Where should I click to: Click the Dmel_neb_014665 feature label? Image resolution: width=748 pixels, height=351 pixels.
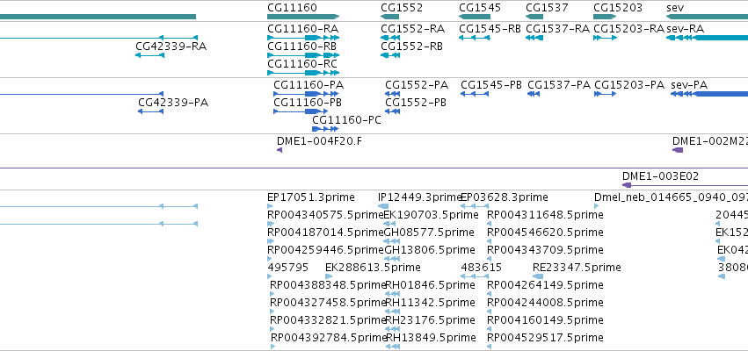click(x=671, y=197)
